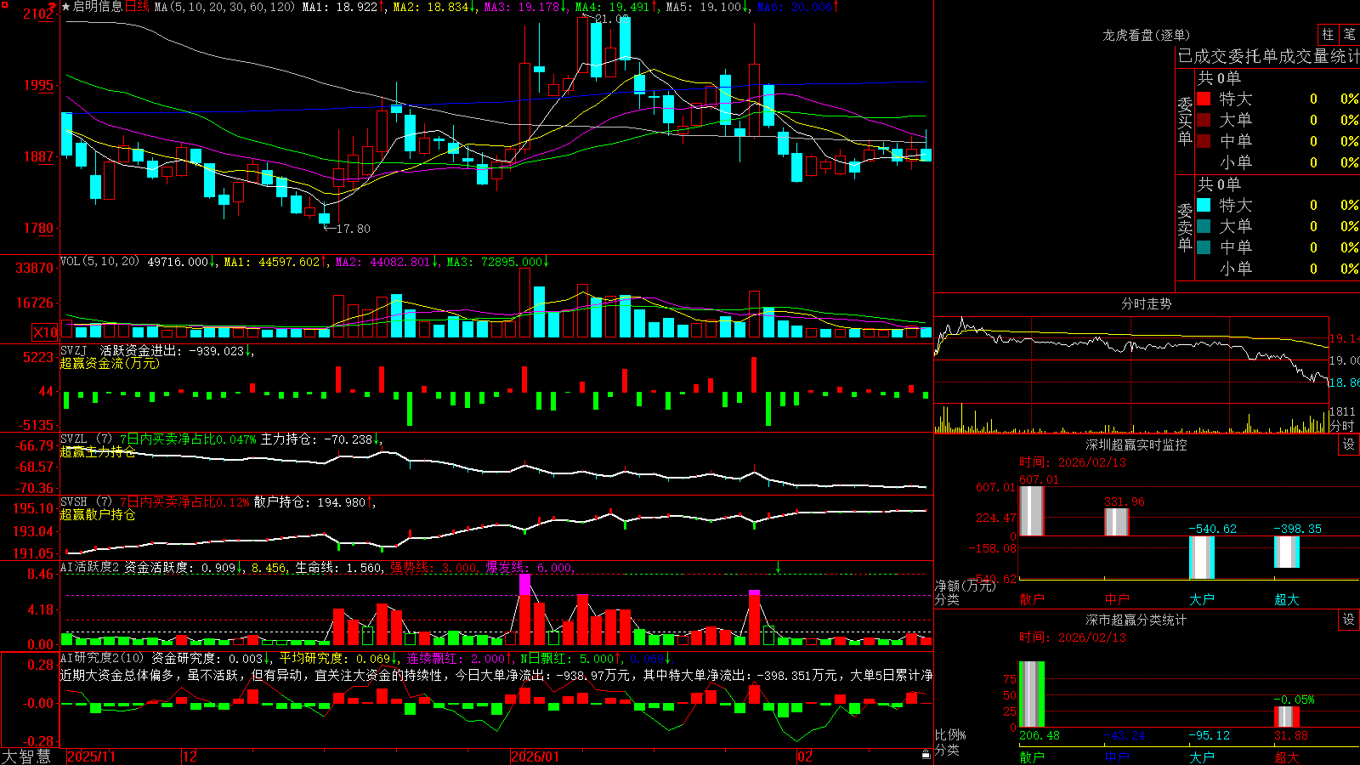Screen dimensions: 1360x765
Task: Click red 特大 swatch under 委买单
Action: pos(1204,99)
